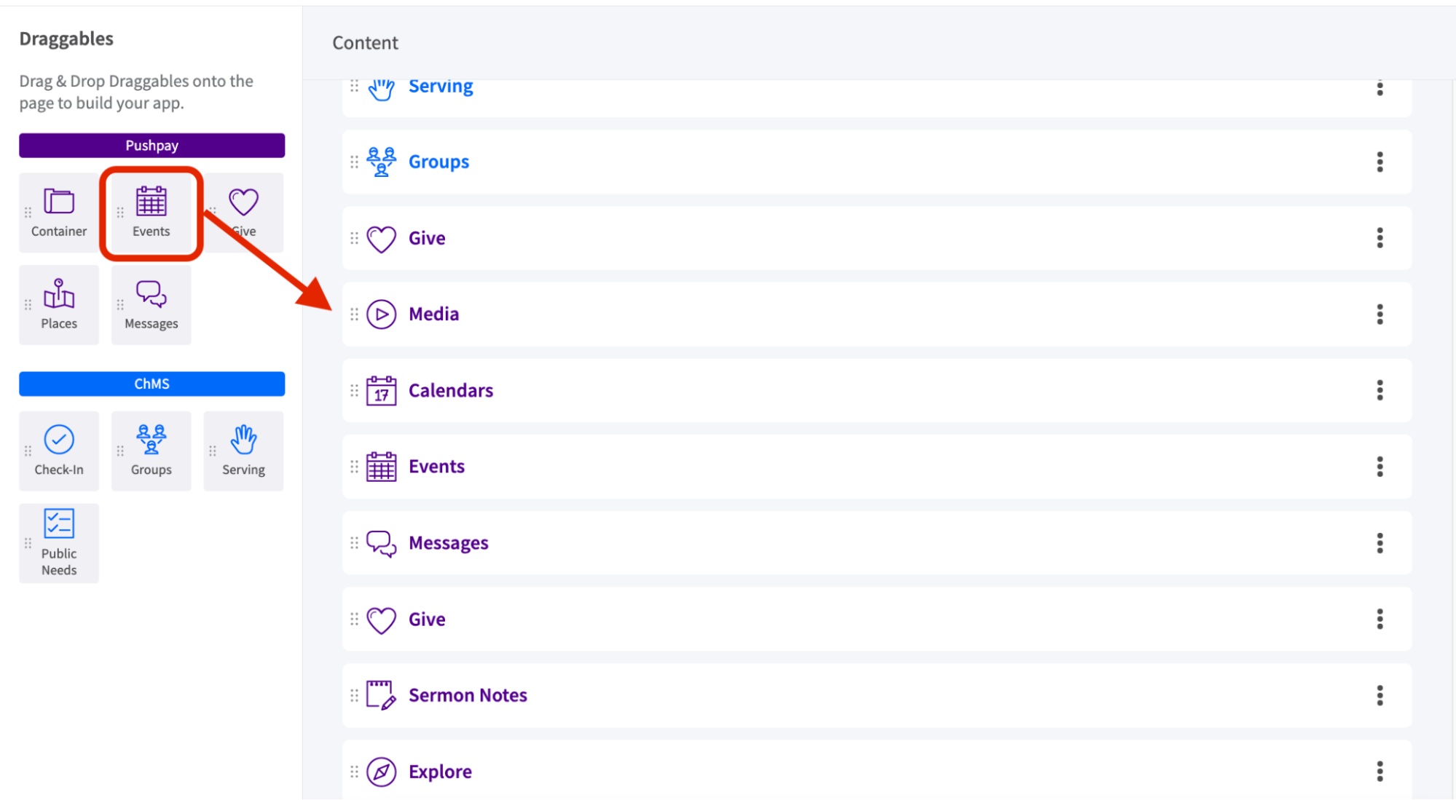Image resolution: width=1456 pixels, height=800 pixels.
Task: Click the drag handle next to Explore
Action: [x=355, y=771]
